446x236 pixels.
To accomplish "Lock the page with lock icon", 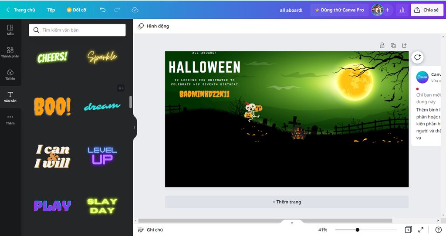I will [382, 45].
